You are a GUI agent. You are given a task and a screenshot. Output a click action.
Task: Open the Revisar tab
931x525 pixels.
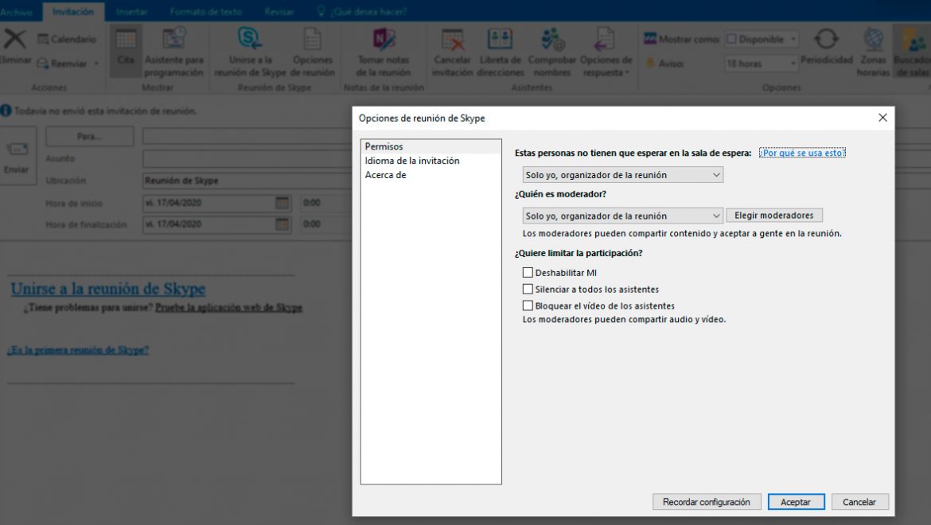(x=279, y=11)
